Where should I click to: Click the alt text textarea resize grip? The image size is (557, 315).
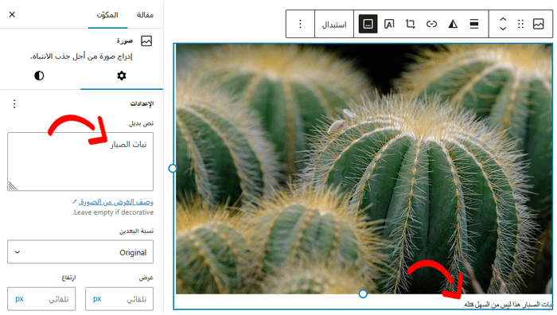tap(13, 185)
